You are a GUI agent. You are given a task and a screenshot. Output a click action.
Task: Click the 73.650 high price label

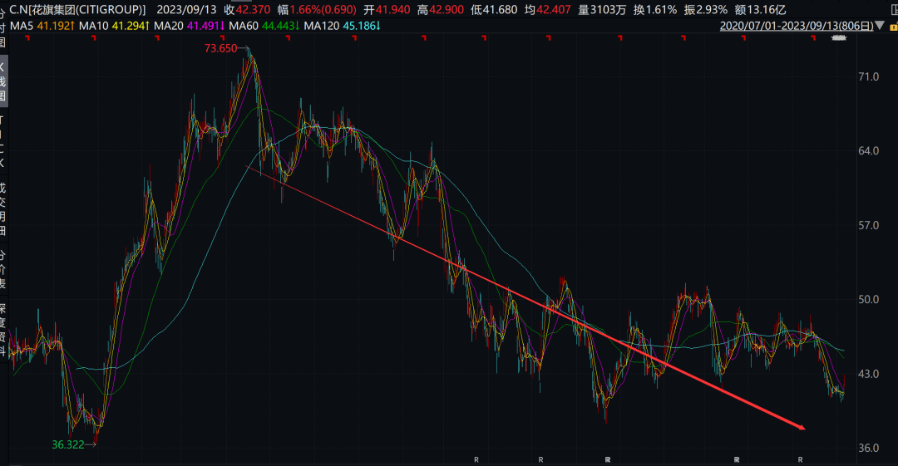220,49
